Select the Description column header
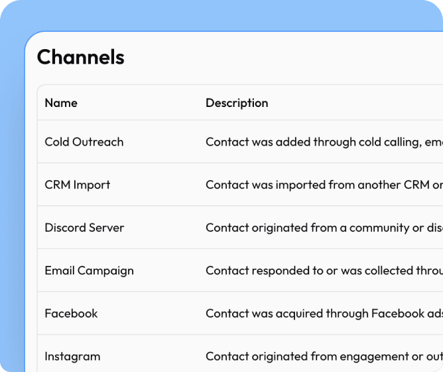This screenshot has height=372, width=443. (237, 103)
